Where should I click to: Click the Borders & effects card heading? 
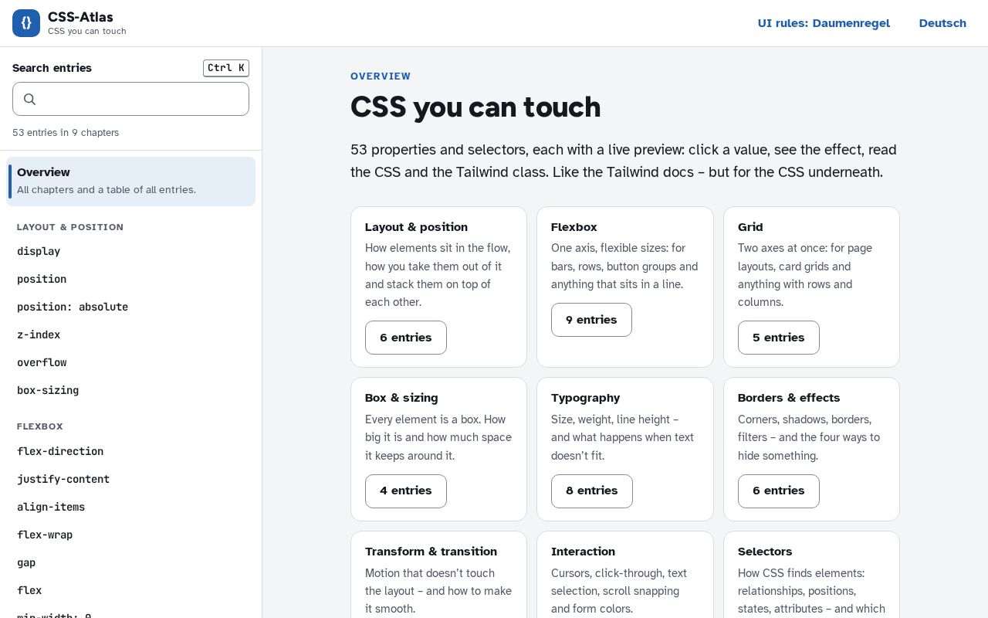pos(789,398)
